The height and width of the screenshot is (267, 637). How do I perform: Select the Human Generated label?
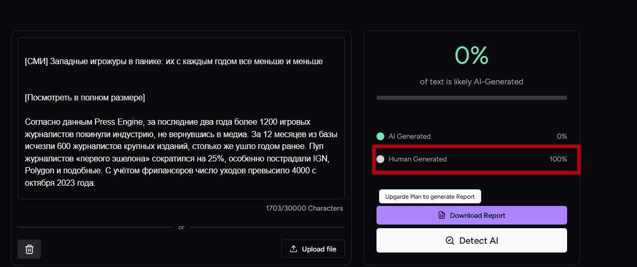417,159
